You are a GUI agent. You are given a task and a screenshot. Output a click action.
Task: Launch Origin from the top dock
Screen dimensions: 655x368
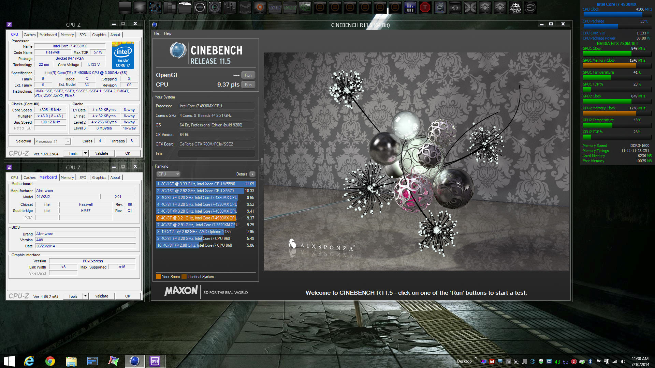[x=260, y=7]
